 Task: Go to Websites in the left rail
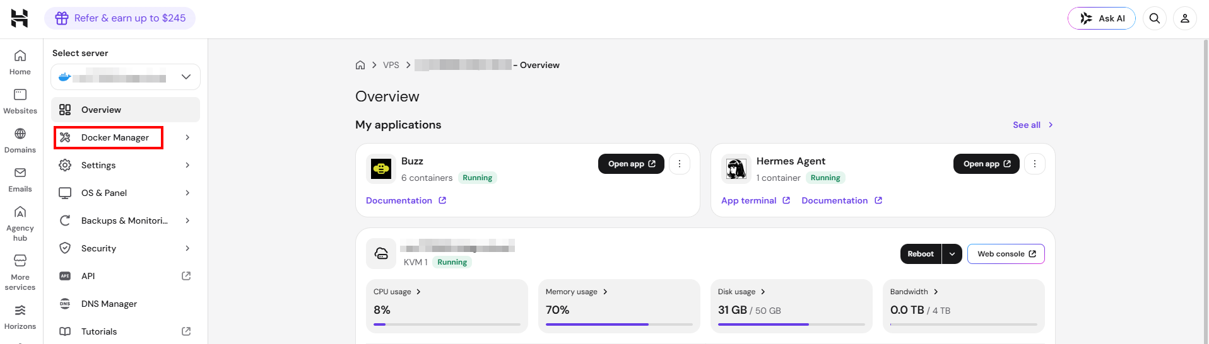click(x=20, y=101)
